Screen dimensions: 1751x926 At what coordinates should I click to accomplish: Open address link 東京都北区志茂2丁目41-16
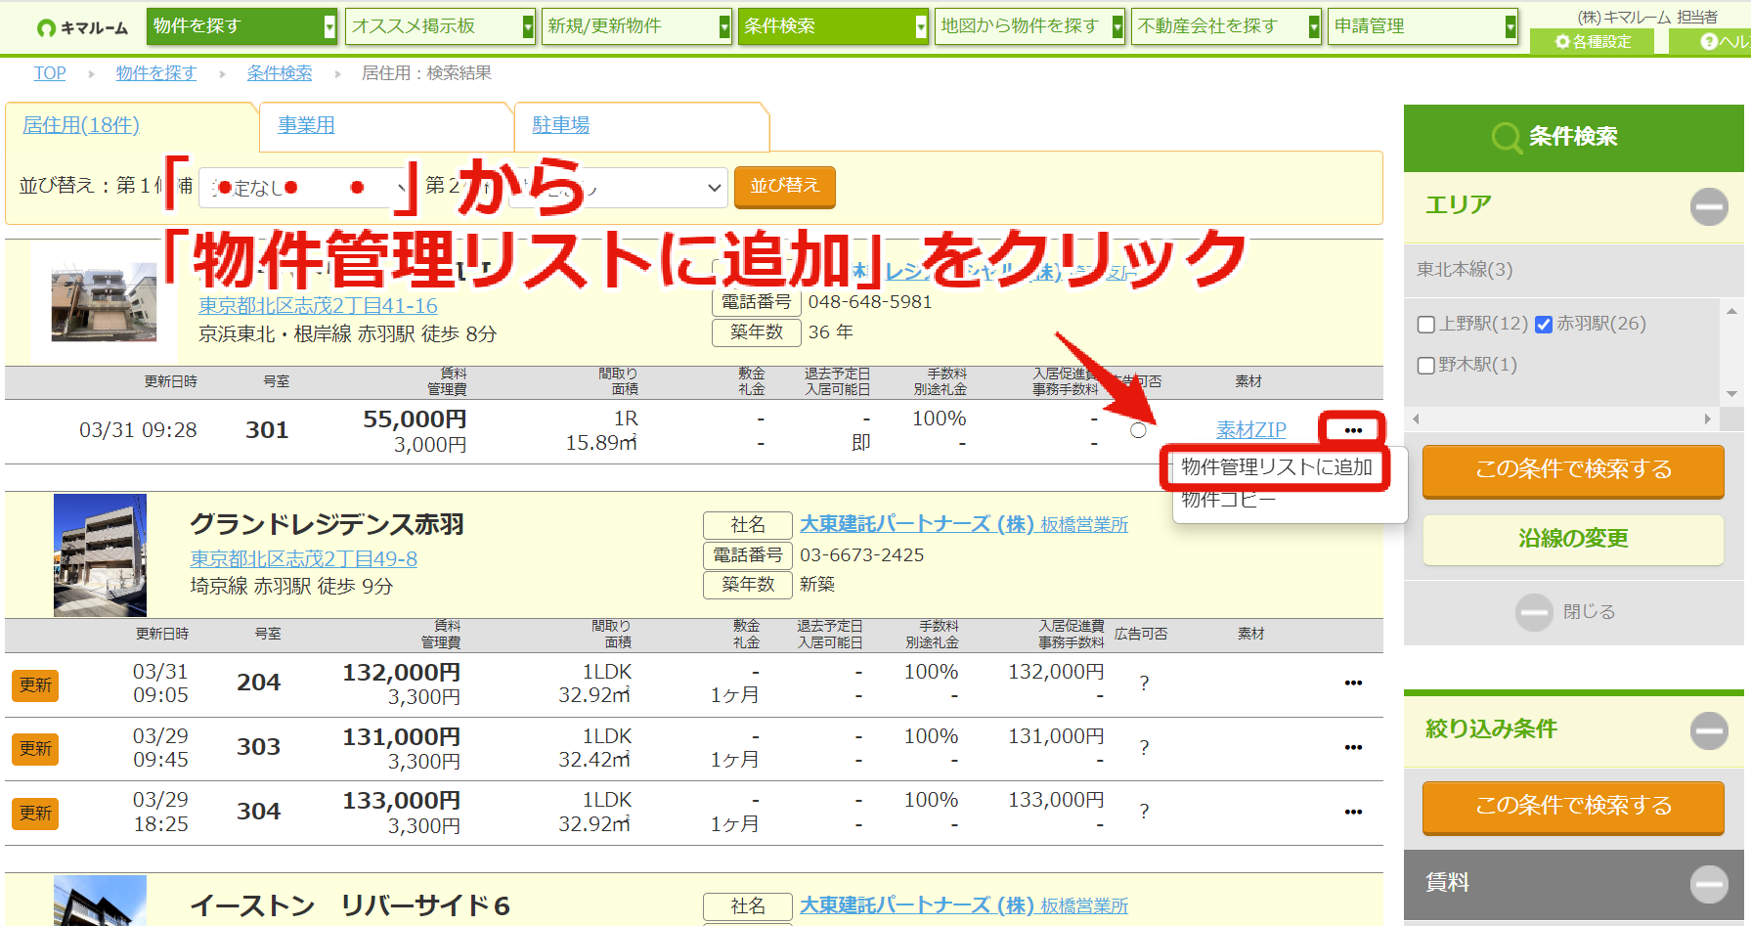pos(318,306)
